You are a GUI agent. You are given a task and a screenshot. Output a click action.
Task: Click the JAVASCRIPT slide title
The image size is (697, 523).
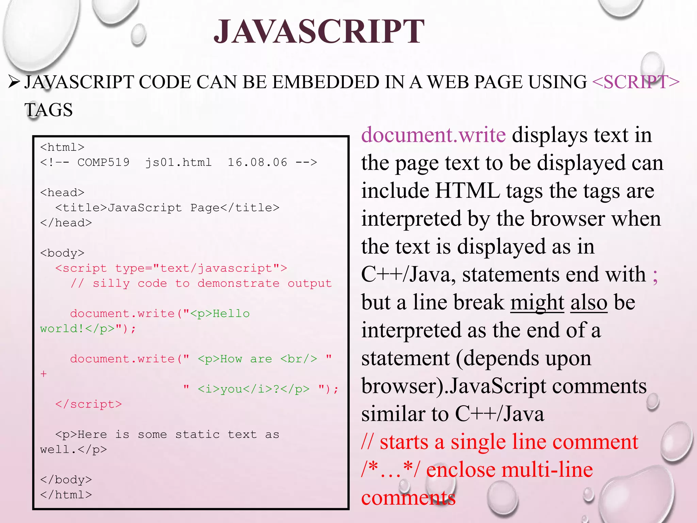pyautogui.click(x=319, y=31)
